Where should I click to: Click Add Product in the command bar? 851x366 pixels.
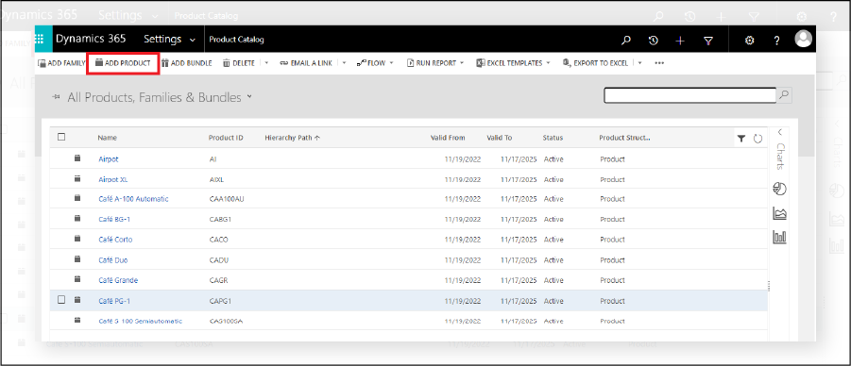tap(123, 63)
